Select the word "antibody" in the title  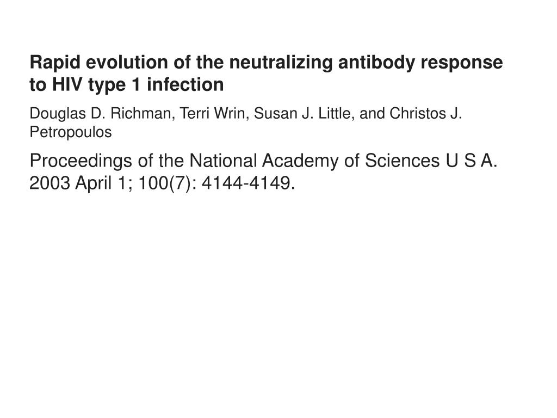(376, 63)
